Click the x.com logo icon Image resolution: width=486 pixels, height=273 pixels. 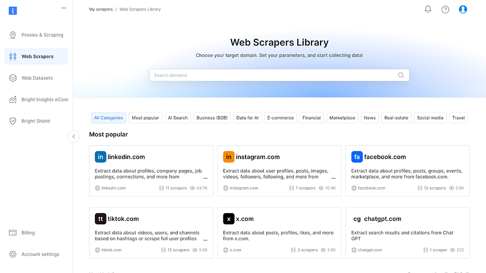tap(229, 219)
